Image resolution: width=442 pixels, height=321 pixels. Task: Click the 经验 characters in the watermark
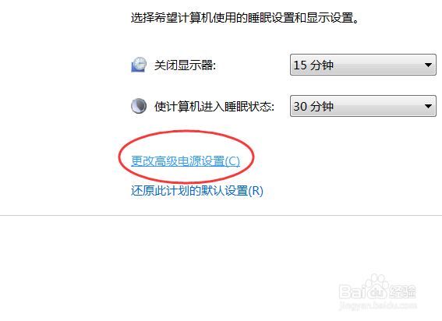coord(403,292)
